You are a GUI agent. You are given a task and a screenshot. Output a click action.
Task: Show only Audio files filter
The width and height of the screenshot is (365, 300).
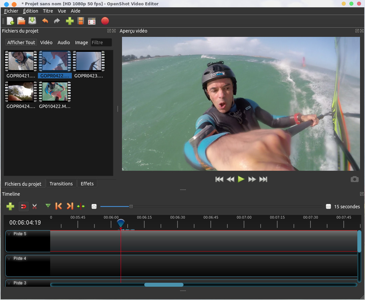click(x=63, y=43)
